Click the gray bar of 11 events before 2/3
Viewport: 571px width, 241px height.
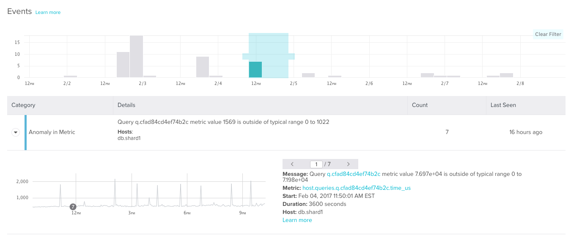[x=123, y=65]
